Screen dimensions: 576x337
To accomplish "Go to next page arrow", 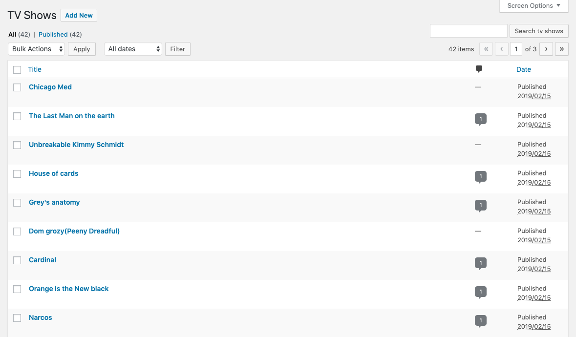I will pos(546,49).
